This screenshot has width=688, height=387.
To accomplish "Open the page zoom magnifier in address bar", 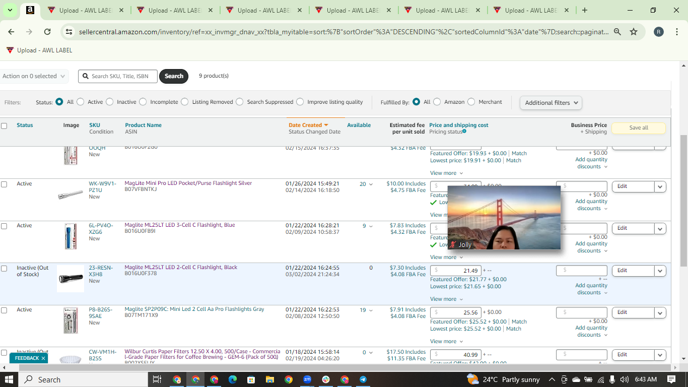I will coord(617,32).
